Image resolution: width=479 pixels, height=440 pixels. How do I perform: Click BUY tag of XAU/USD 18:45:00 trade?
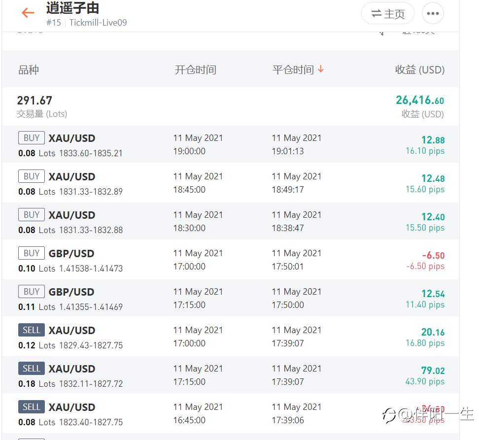coord(32,176)
